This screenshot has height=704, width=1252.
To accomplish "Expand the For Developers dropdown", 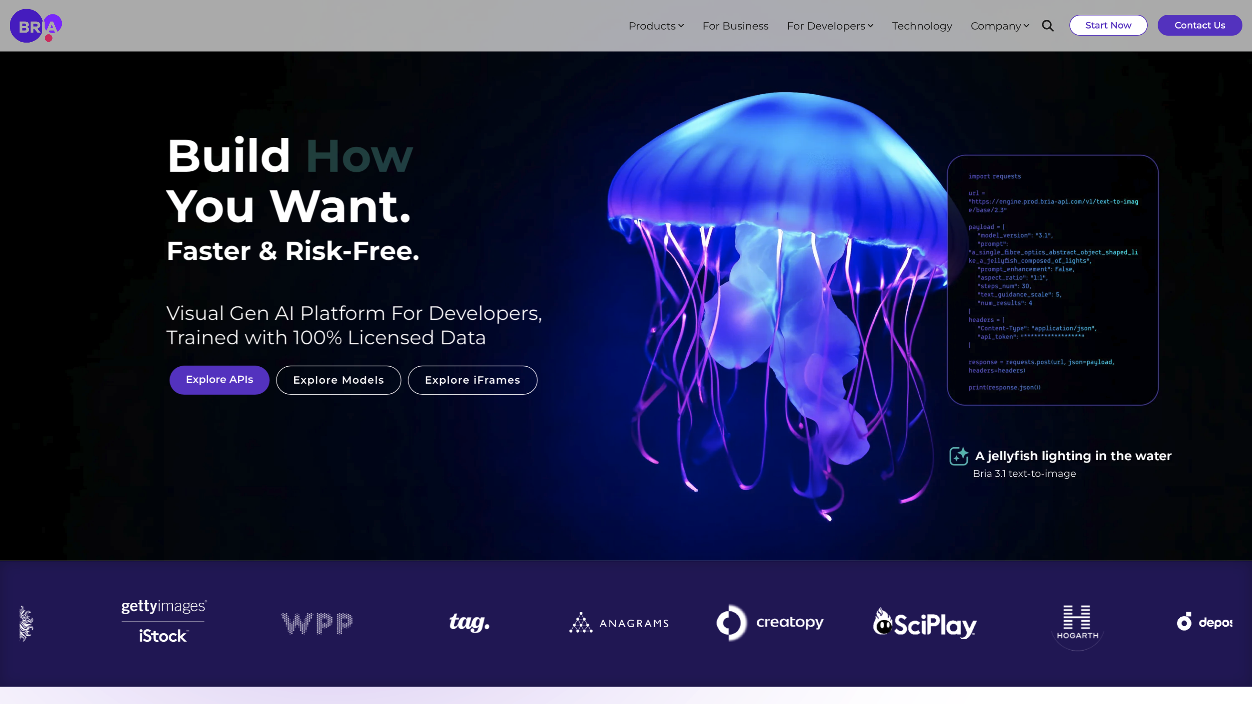I will click(x=829, y=26).
